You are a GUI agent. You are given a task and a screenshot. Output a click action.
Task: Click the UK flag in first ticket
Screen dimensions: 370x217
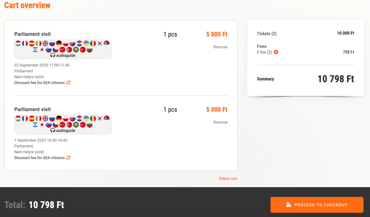(45, 43)
